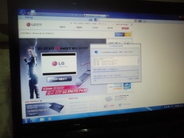
Task: Click the LG 전자 logo
Action: 34,25
